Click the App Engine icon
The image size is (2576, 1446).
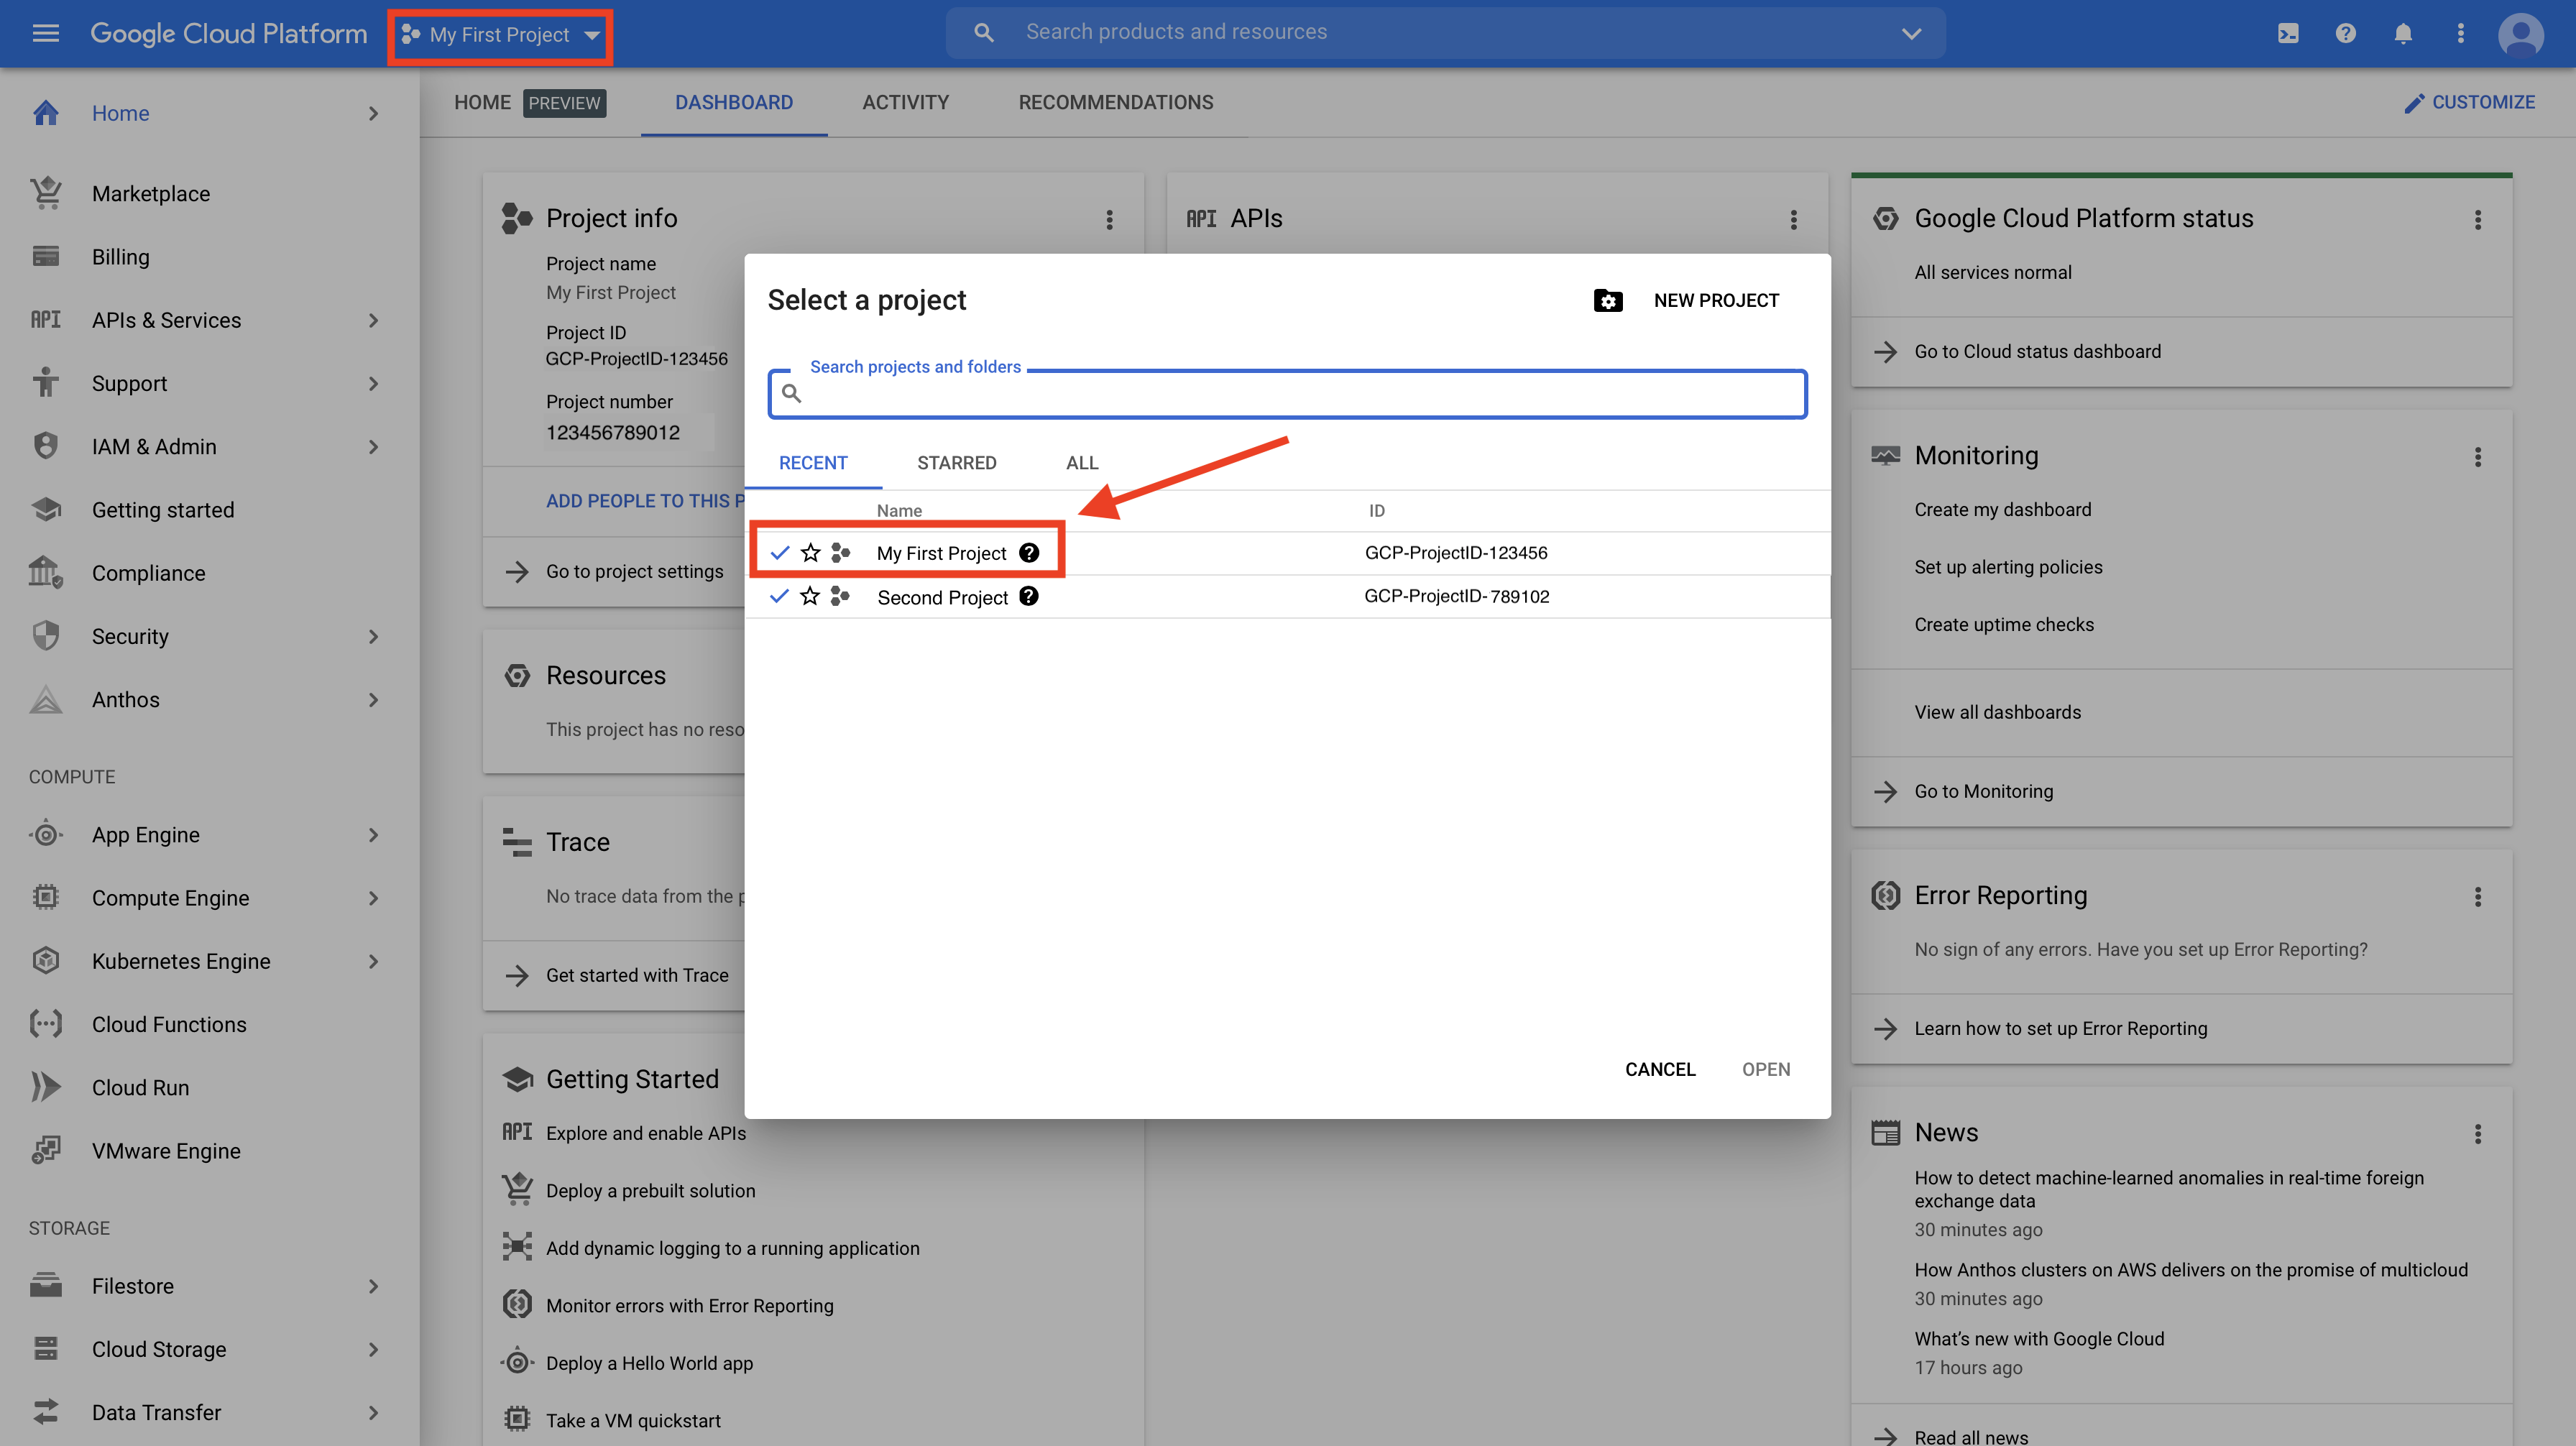tap(46, 833)
